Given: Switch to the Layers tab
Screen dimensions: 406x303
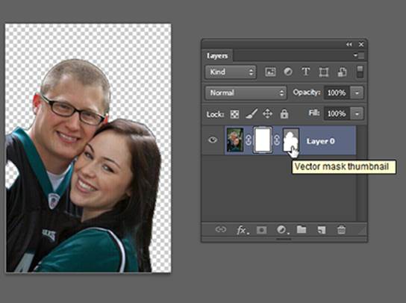Looking at the screenshot, I should point(217,56).
